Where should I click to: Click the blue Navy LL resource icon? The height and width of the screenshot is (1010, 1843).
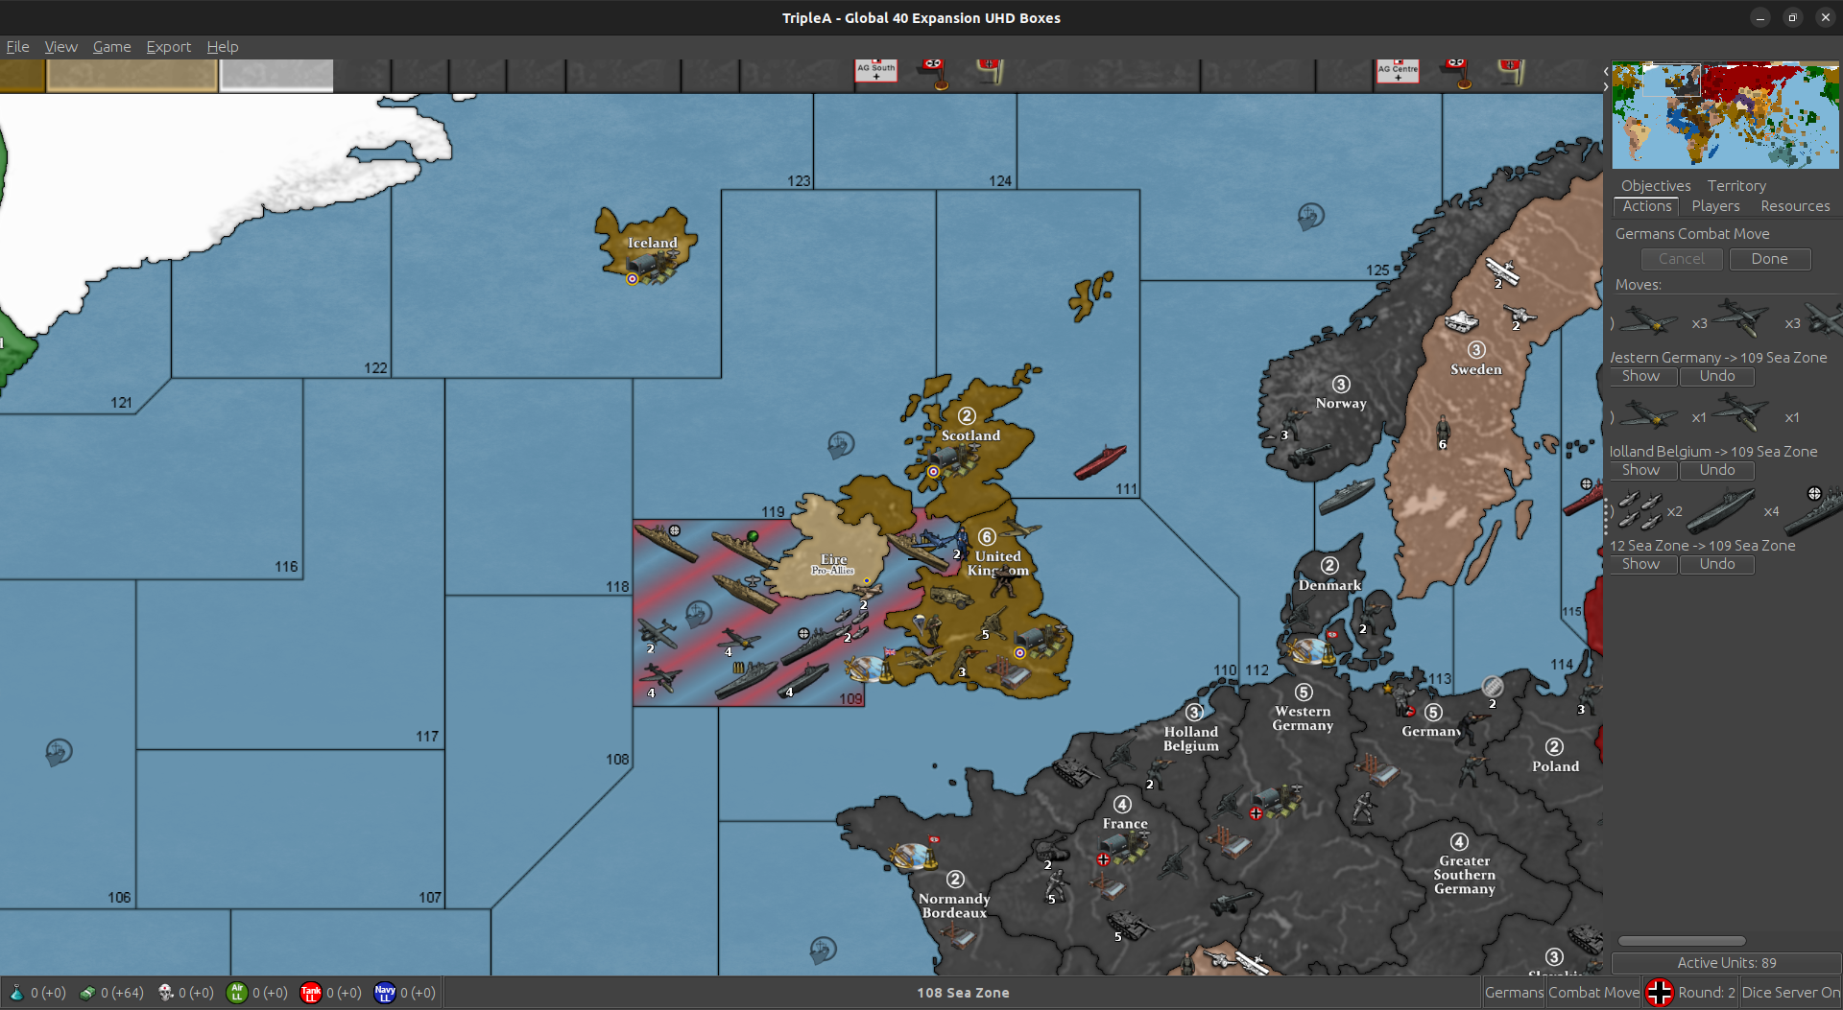[x=385, y=993]
